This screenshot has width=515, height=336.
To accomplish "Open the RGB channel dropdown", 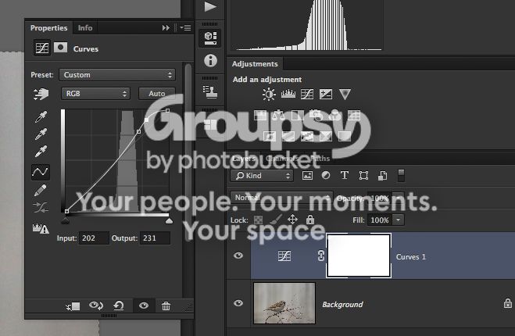I will click(x=95, y=94).
